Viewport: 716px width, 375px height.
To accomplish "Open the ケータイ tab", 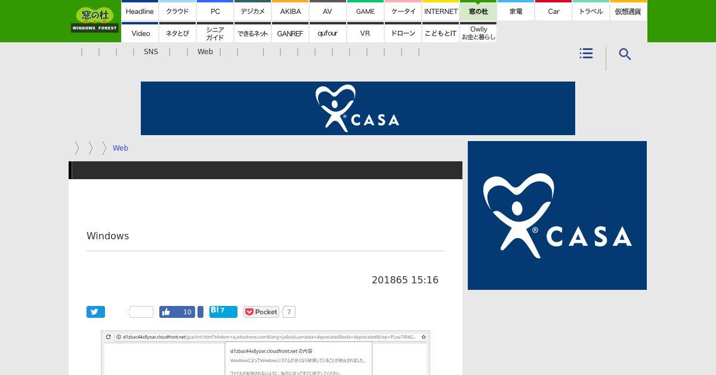I will click(x=403, y=11).
